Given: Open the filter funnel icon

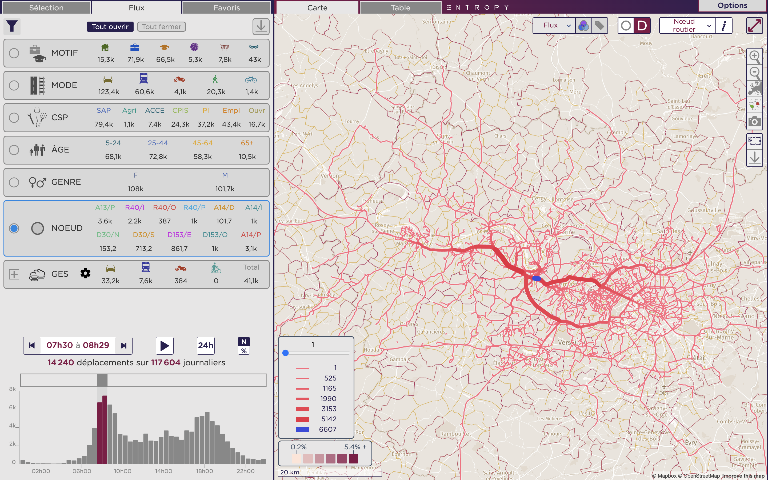Looking at the screenshot, I should [12, 26].
